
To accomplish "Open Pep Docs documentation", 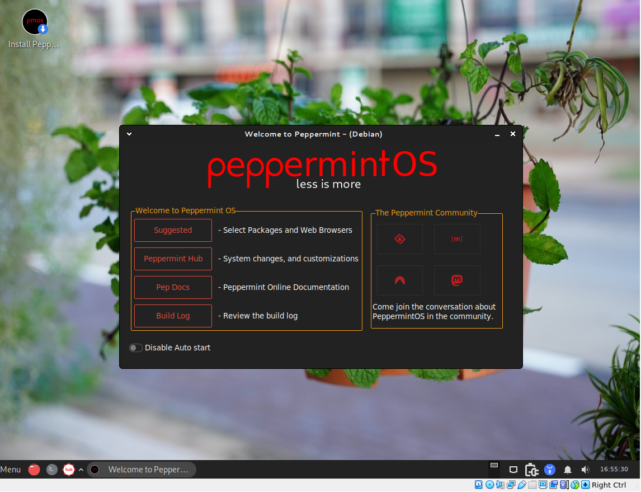I will 173,288.
